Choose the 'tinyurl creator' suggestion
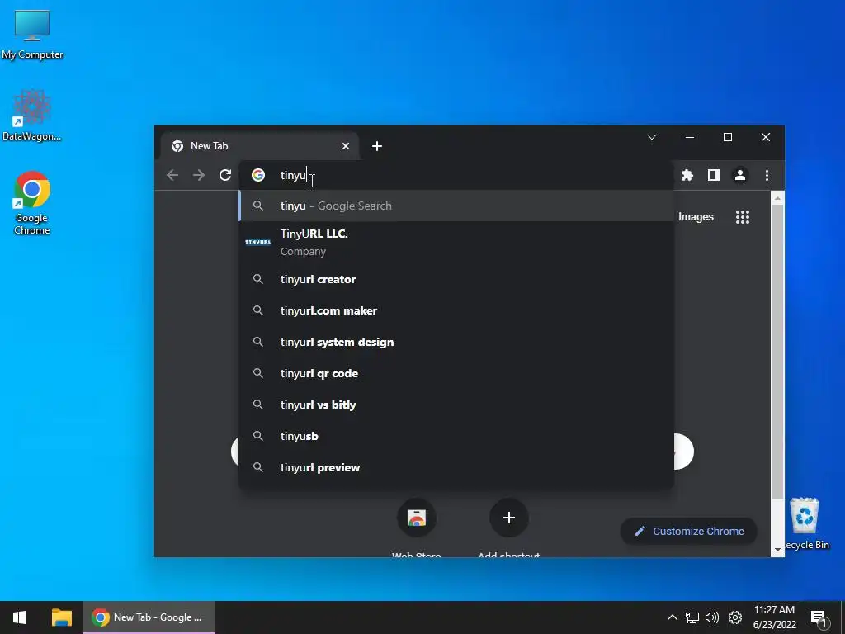 pos(456,279)
